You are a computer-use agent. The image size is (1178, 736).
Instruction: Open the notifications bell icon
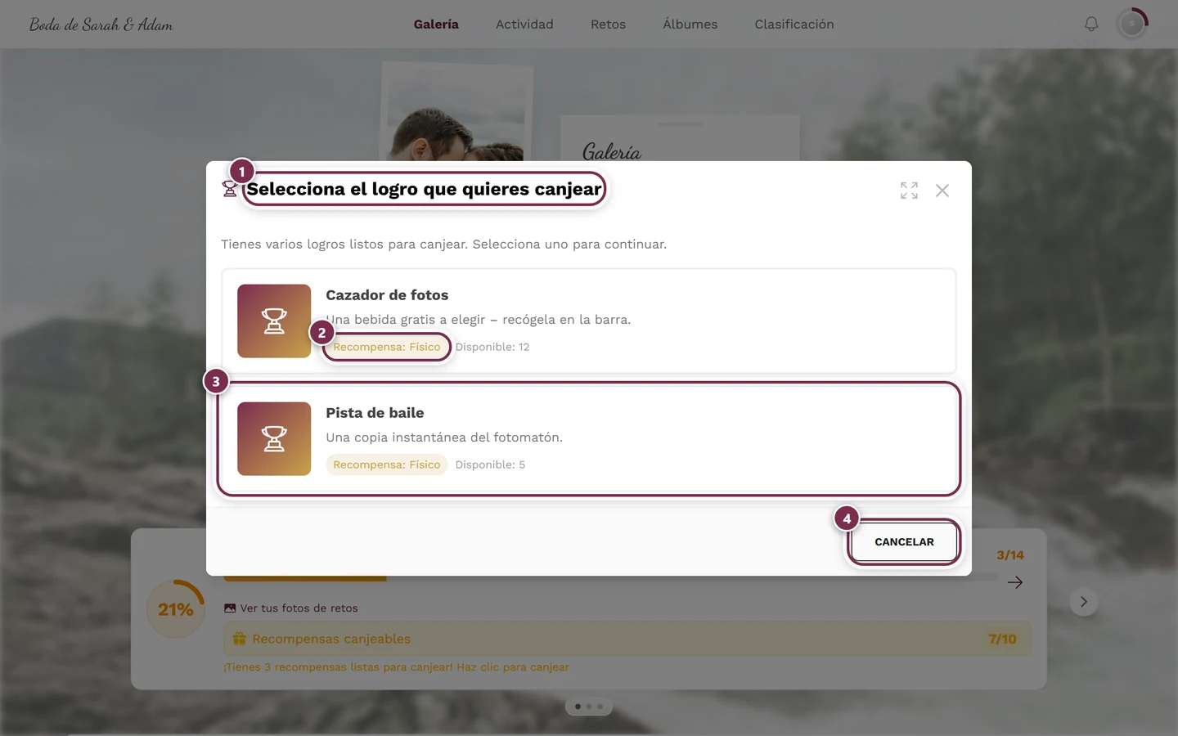[1091, 25]
